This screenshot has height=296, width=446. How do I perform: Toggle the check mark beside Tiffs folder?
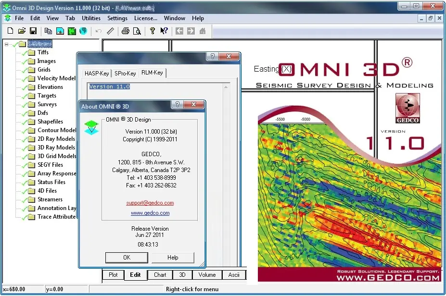pos(25,53)
